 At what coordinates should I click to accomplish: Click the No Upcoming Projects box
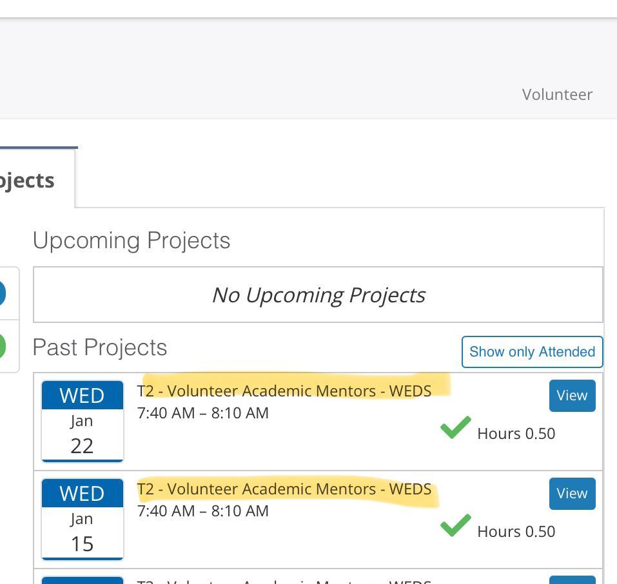pos(318,295)
